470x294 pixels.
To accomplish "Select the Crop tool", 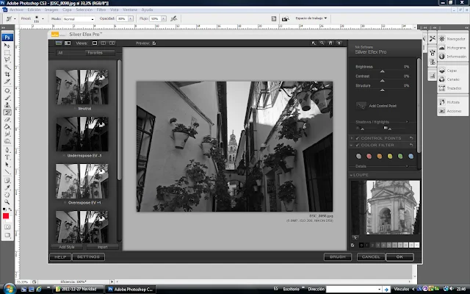I will [x=7, y=74].
